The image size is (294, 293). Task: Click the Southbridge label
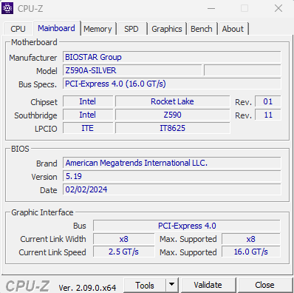pos(35,115)
